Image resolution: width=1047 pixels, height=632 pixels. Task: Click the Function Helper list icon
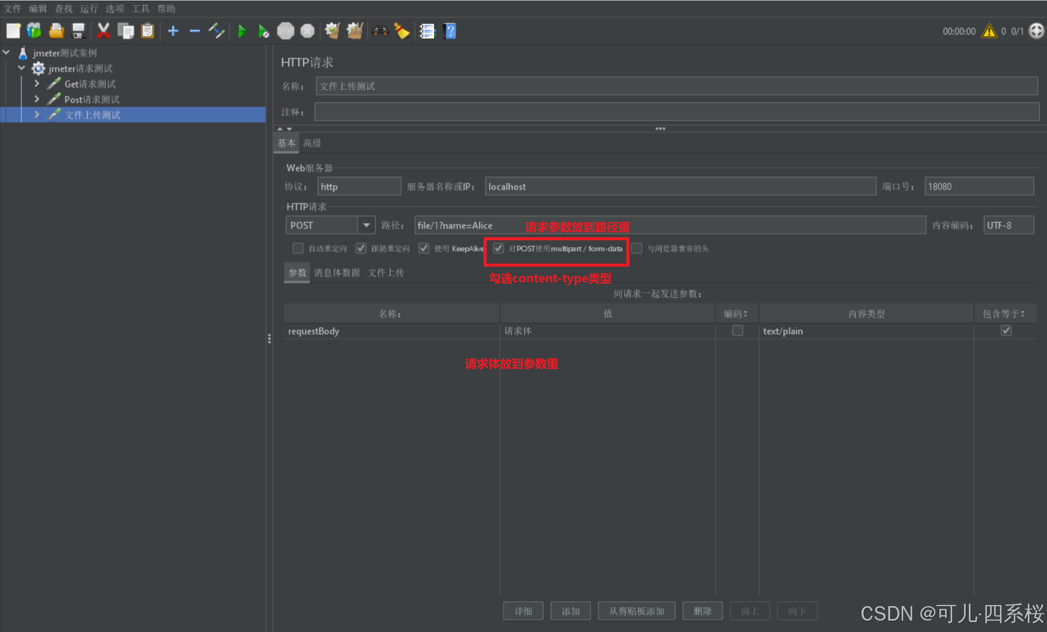click(427, 31)
